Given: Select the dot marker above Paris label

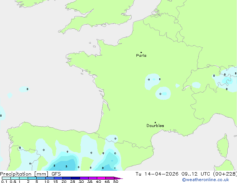Looking at the screenshot, I should tap(141, 52).
